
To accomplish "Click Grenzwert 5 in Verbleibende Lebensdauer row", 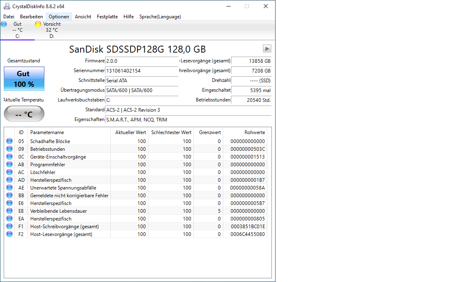I will (219, 211).
